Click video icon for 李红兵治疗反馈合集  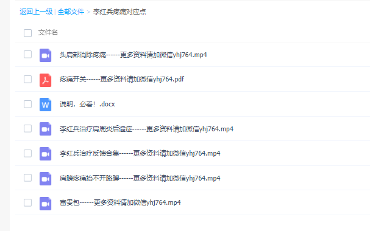point(45,154)
